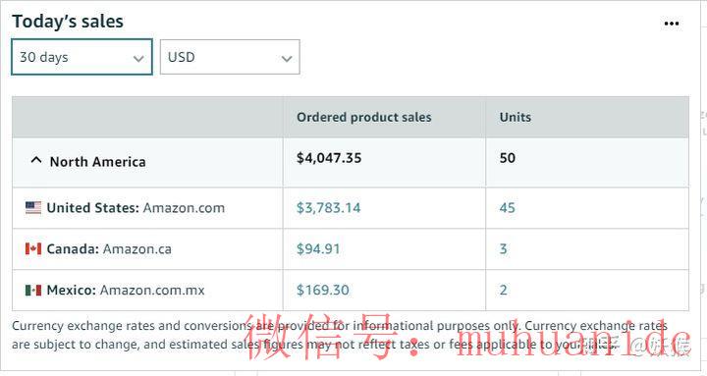Click the North America $4,047.35 total

pos(329,158)
